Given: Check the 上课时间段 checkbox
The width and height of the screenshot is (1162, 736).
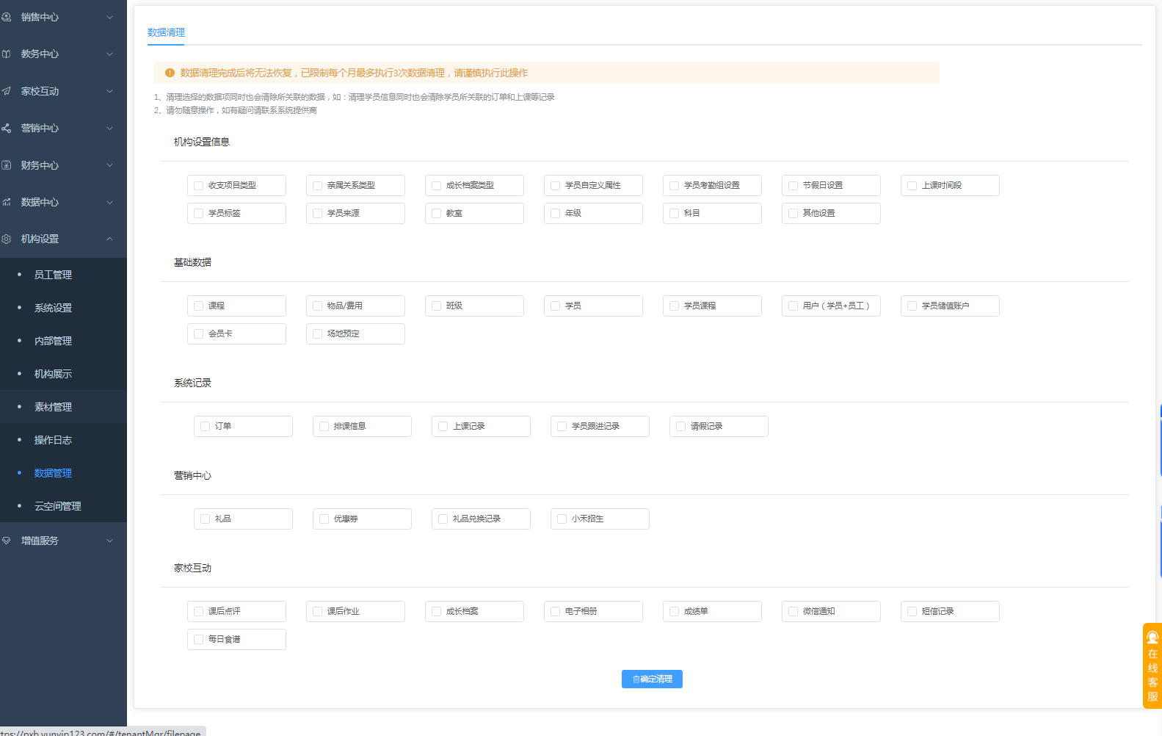Looking at the screenshot, I should click(912, 186).
